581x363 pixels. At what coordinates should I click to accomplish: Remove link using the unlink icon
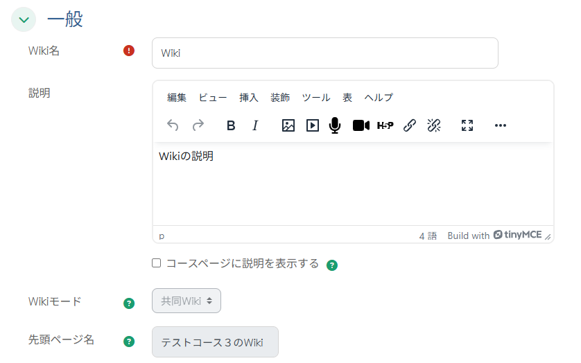coord(434,125)
